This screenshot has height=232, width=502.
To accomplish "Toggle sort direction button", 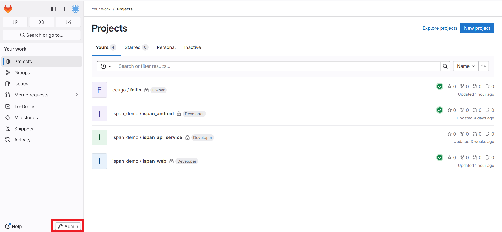I will point(484,66).
